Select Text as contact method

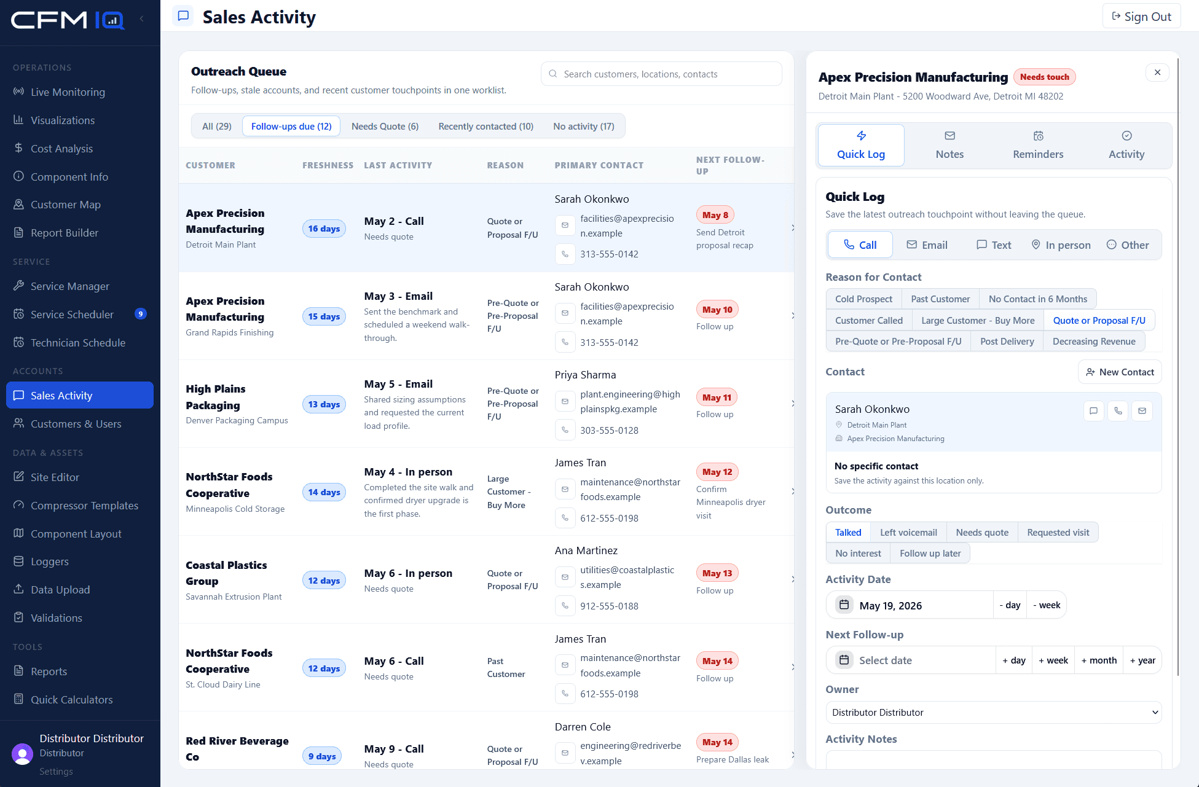point(994,245)
